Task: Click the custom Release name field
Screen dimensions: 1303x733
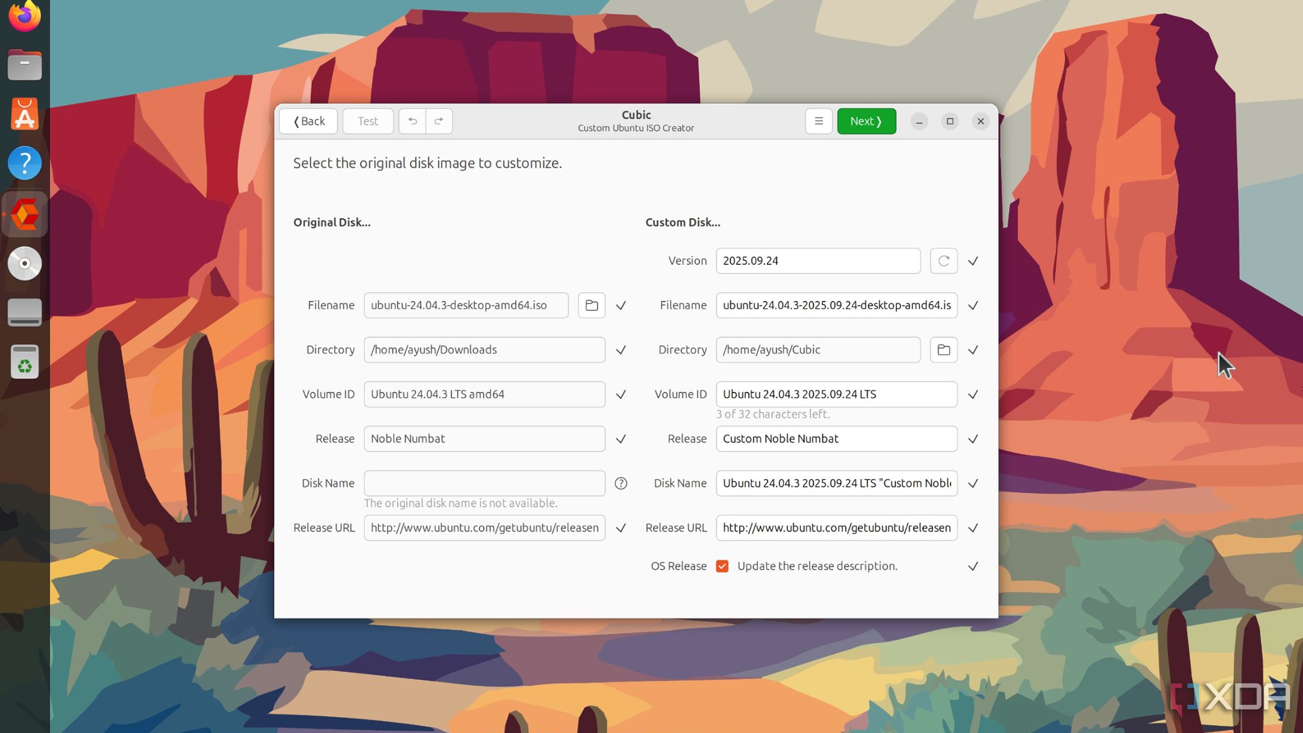Action: click(836, 438)
